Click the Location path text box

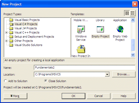(x=70, y=75)
